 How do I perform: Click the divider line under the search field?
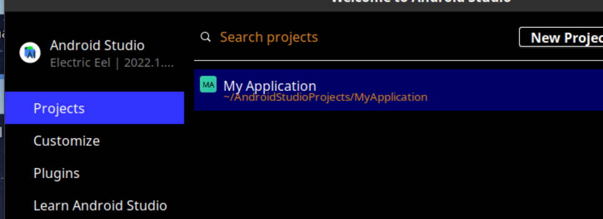tap(399, 61)
